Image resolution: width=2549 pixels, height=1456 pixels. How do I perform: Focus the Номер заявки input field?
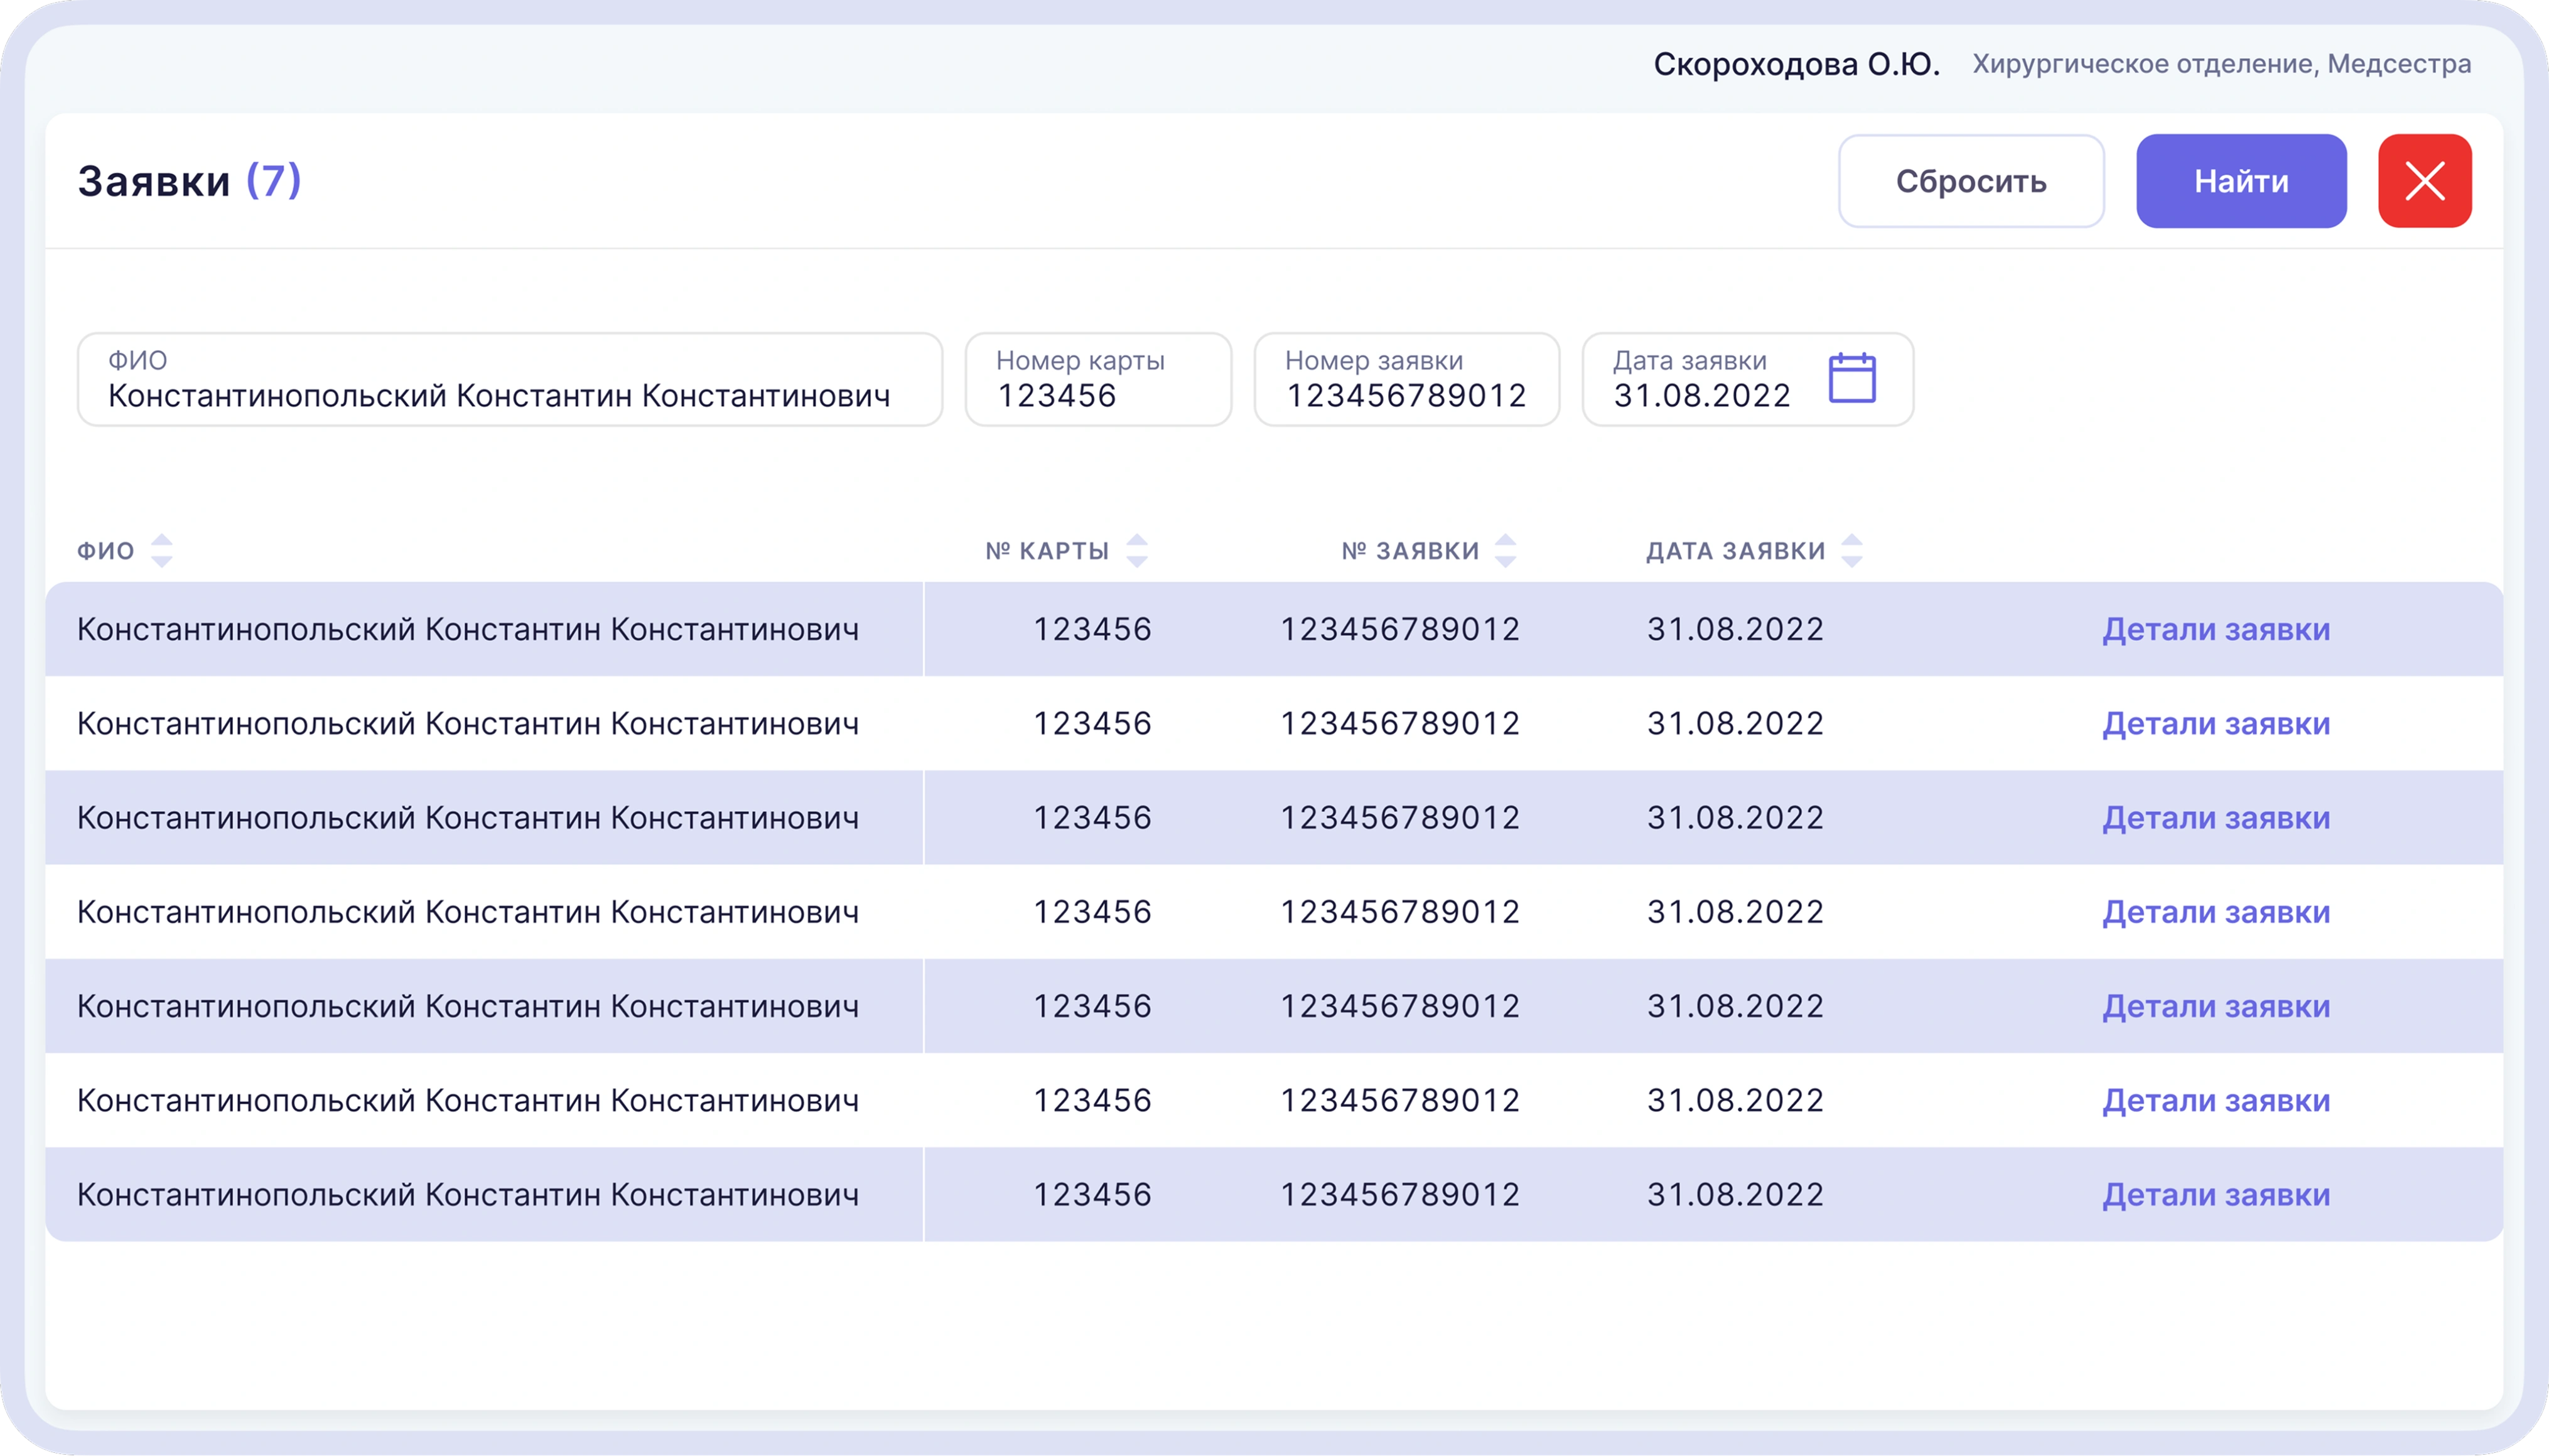coord(1407,380)
